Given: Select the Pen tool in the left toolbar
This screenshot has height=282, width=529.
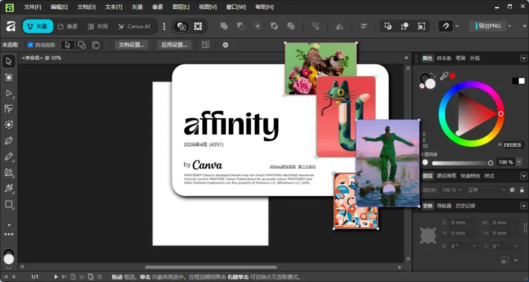Looking at the screenshot, I should tap(9, 141).
